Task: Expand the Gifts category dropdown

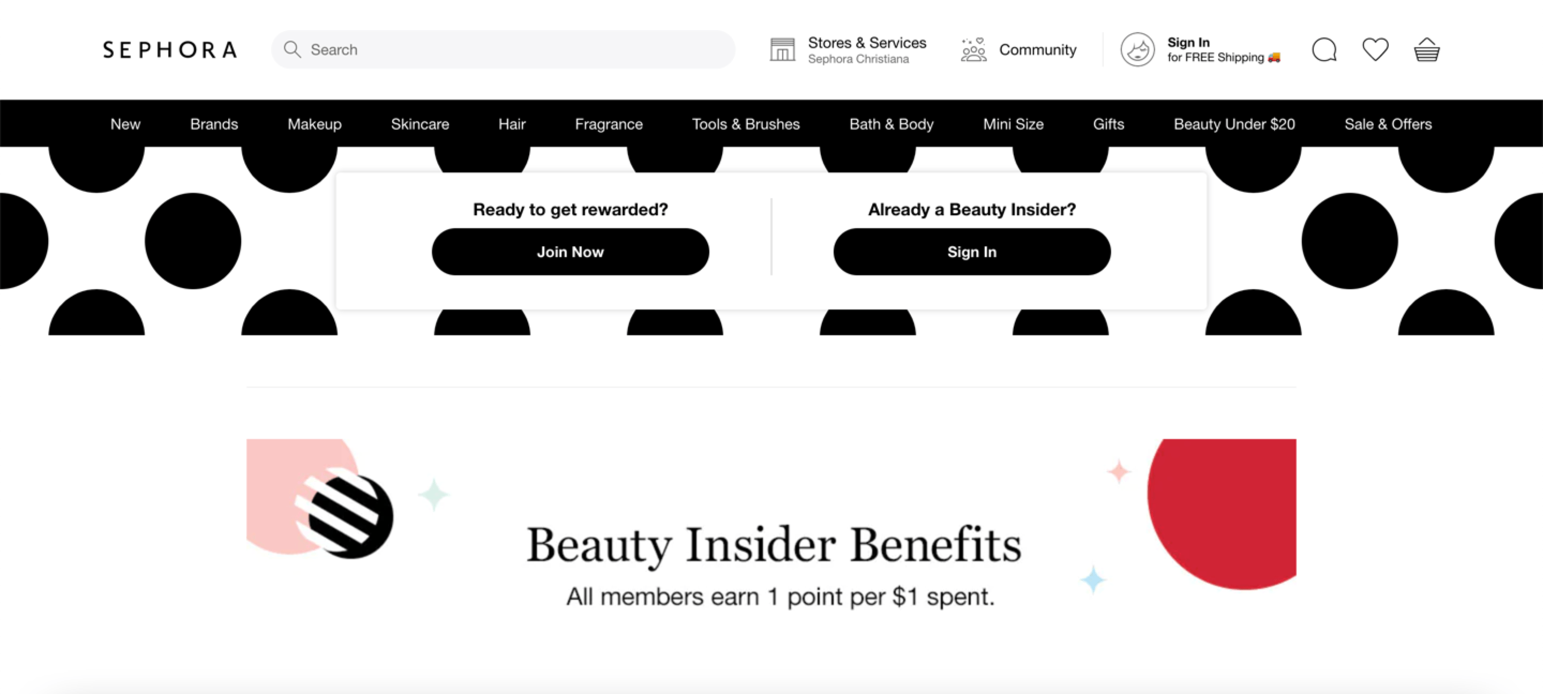Action: coord(1108,124)
